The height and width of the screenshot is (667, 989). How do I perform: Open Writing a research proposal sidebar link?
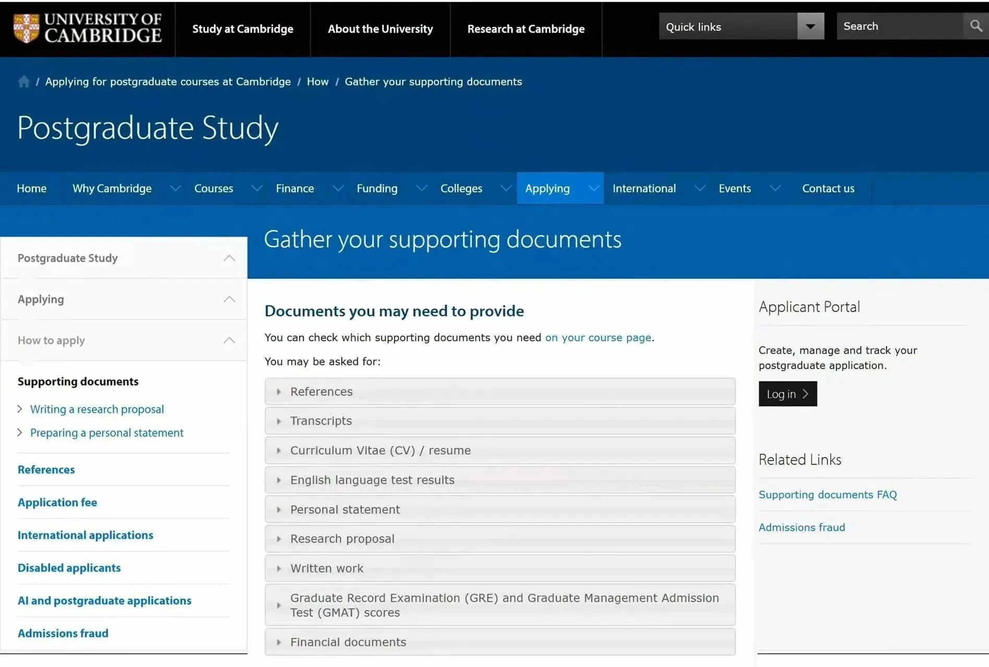click(x=97, y=409)
